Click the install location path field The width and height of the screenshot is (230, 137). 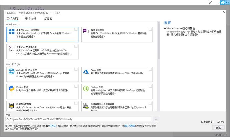click(x=79, y=119)
